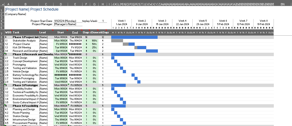Select the Station Design task cell
Image resolution: width=292 pixels, height=126 pixels.
25,116
